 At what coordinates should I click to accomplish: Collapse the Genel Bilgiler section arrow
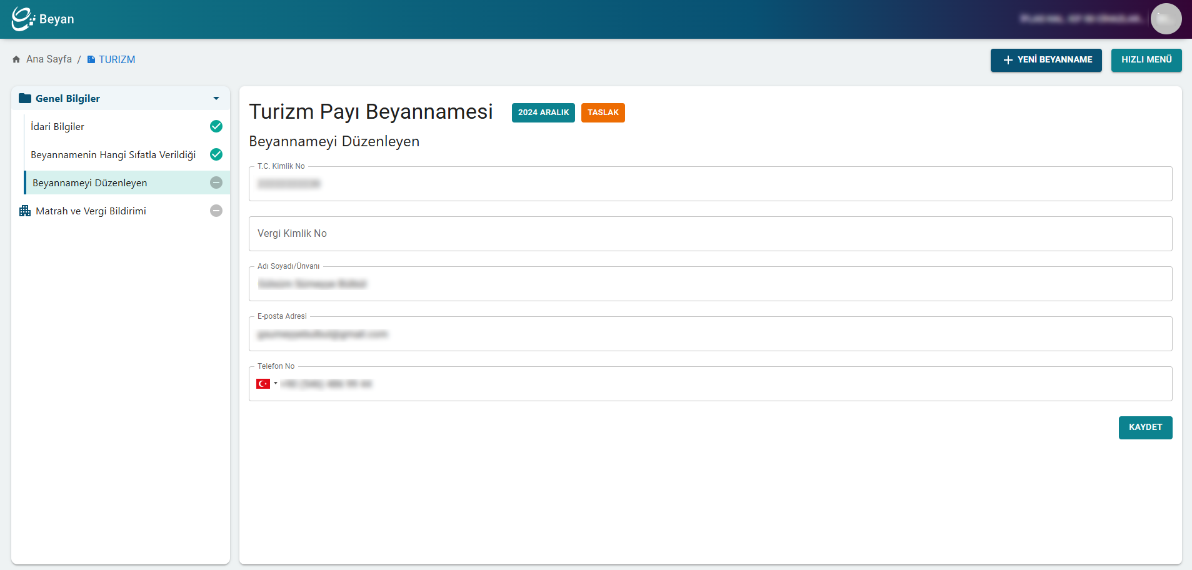(216, 98)
